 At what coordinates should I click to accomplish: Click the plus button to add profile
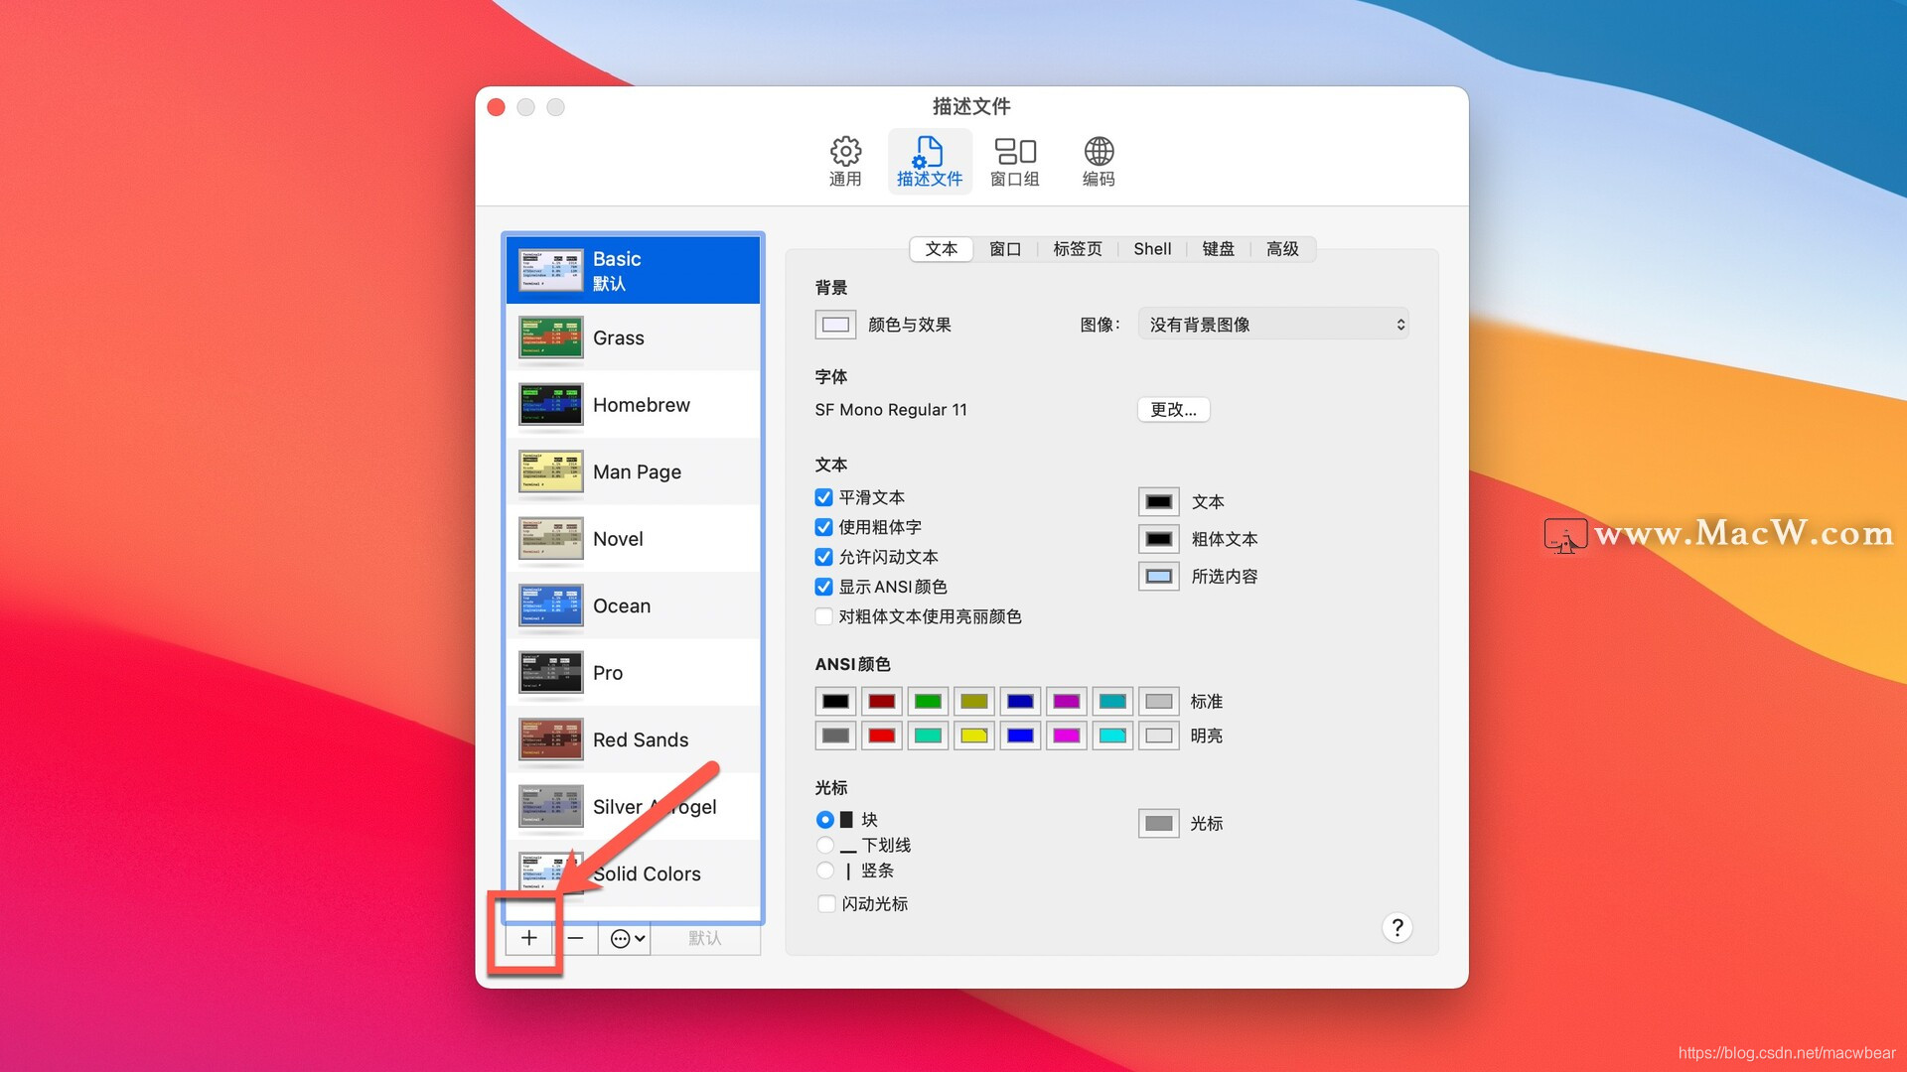529,938
